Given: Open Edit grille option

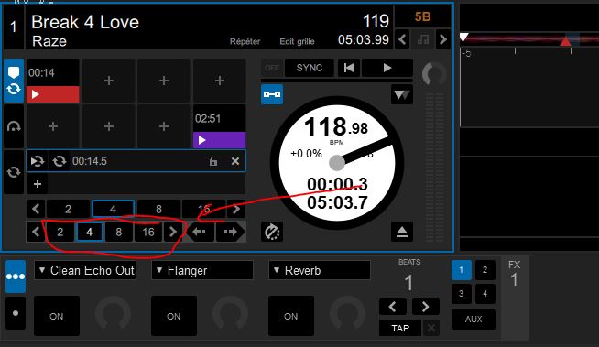Looking at the screenshot, I should [x=297, y=41].
